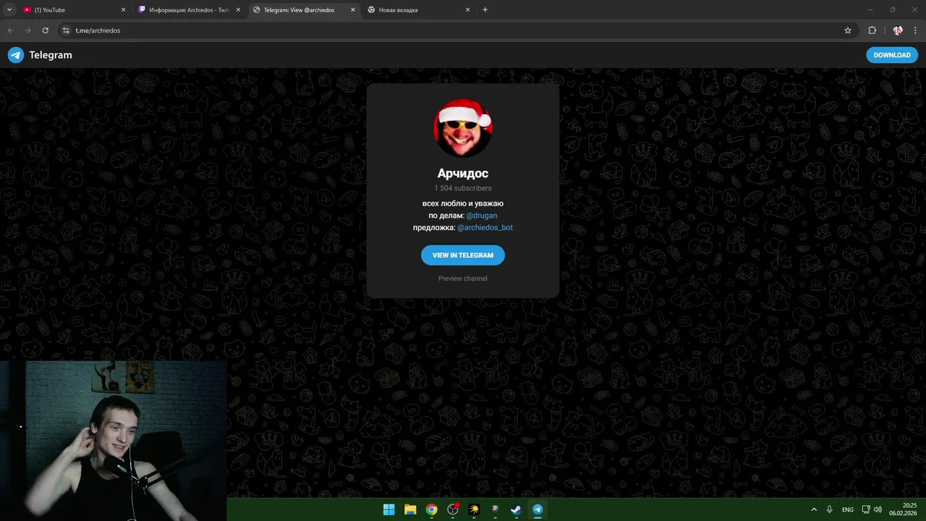This screenshot has height=521, width=926.
Task: Open the yellow starburst app on the taskbar
Action: [474, 509]
